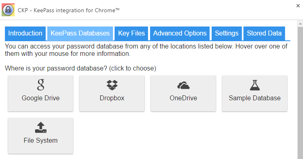Open the Key Files tab
Screen dimensions: 303x159
coord(131,33)
